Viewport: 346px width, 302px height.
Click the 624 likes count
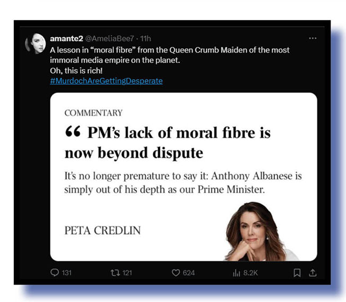click(x=189, y=273)
